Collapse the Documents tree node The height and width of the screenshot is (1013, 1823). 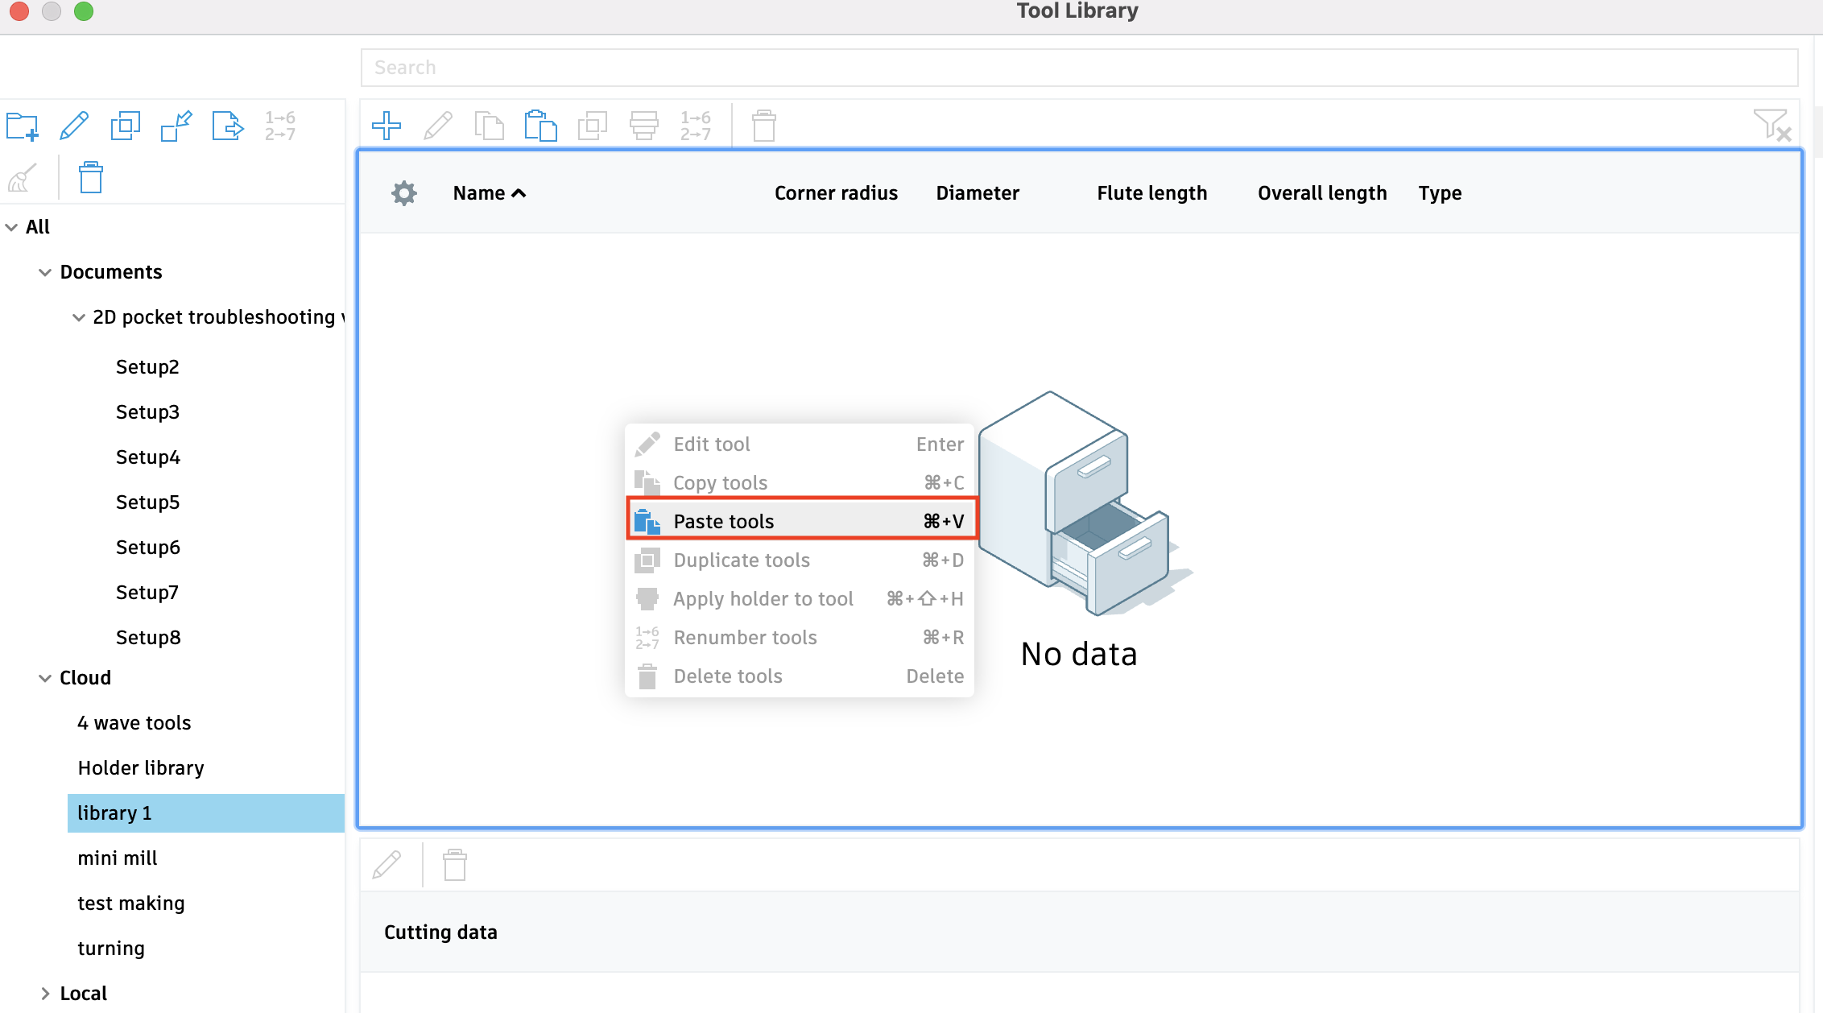(45, 273)
